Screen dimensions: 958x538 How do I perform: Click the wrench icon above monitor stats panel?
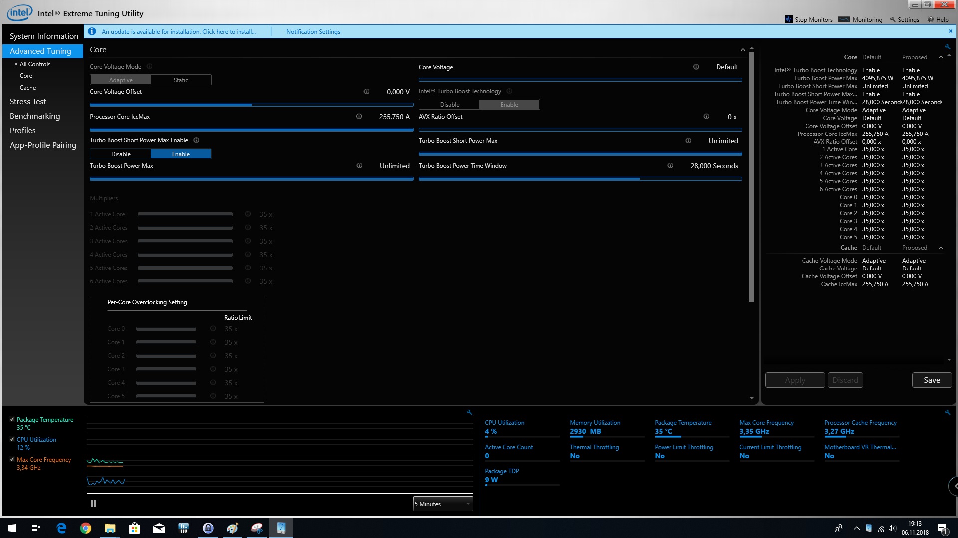[947, 412]
